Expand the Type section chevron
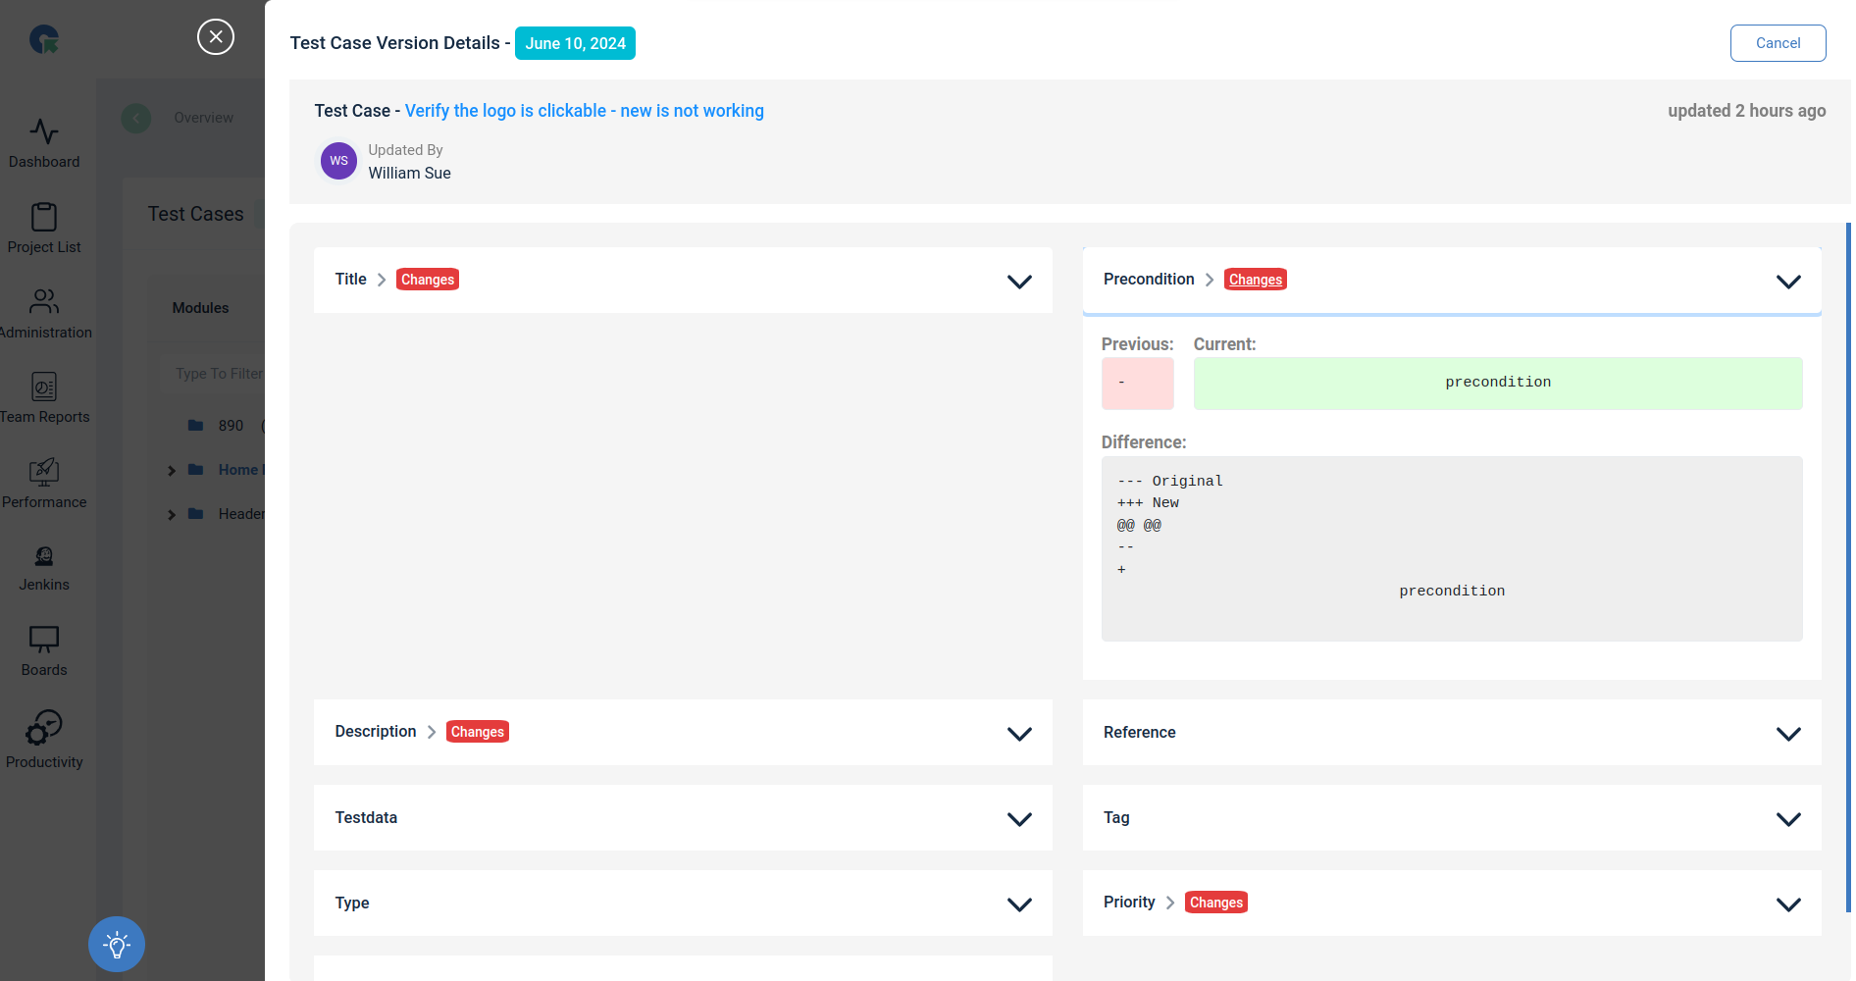Screen dimensions: 1856x981 point(1019,904)
